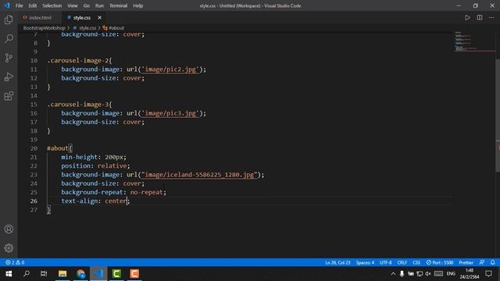Open the Help menu
This screenshot has width=500, height=281.
pyautogui.click(x=137, y=5)
